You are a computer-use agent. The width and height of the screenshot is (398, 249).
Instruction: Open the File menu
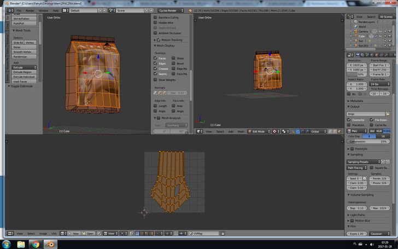tap(19, 11)
